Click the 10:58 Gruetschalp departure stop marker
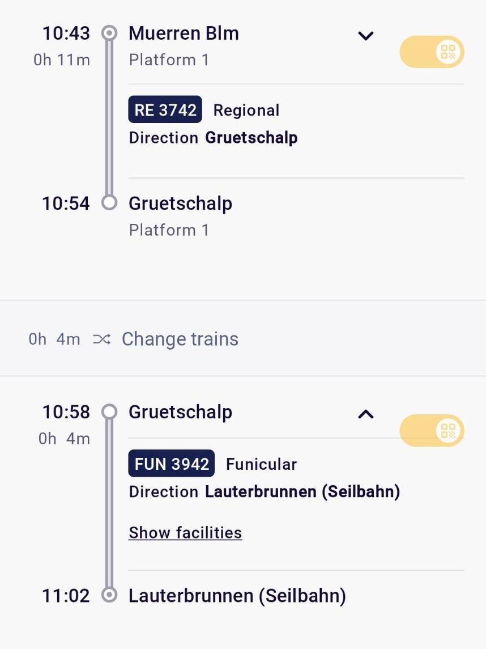 (x=109, y=412)
